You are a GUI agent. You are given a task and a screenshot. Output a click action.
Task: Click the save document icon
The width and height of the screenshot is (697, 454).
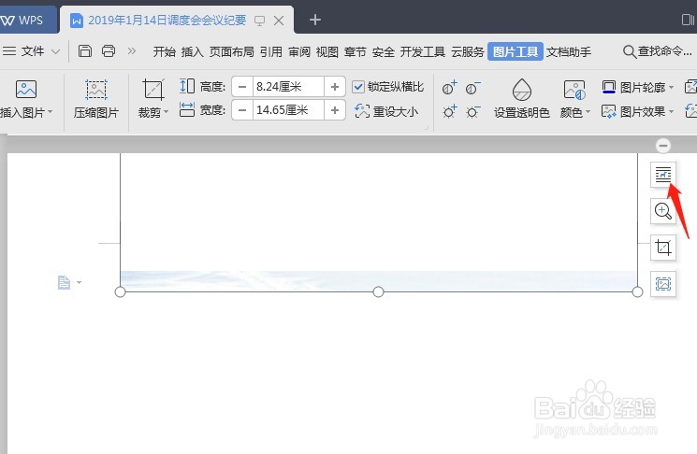point(85,51)
